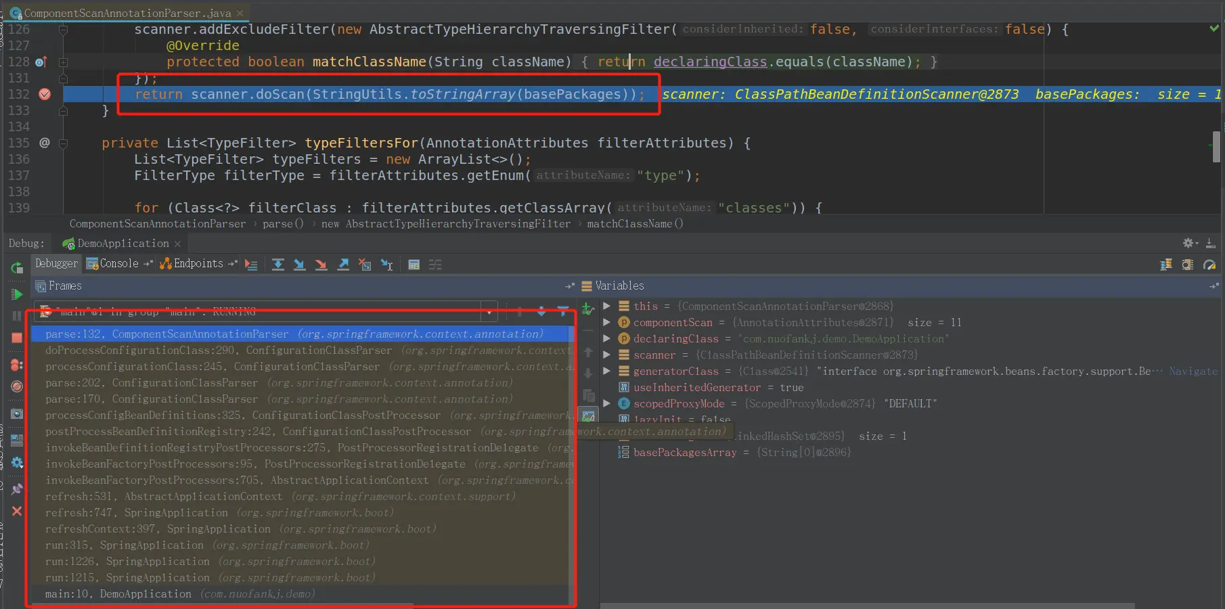Take a thread dump using camera icon
Screen dimensions: 1225x609
[x=17, y=413]
